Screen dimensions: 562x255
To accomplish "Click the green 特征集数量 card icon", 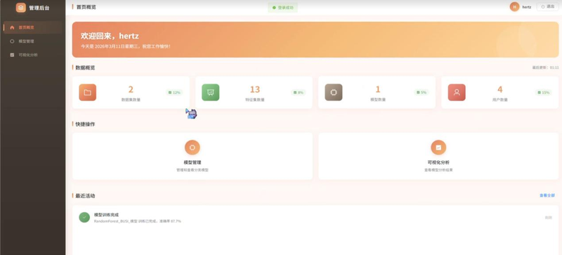I will coord(210,92).
